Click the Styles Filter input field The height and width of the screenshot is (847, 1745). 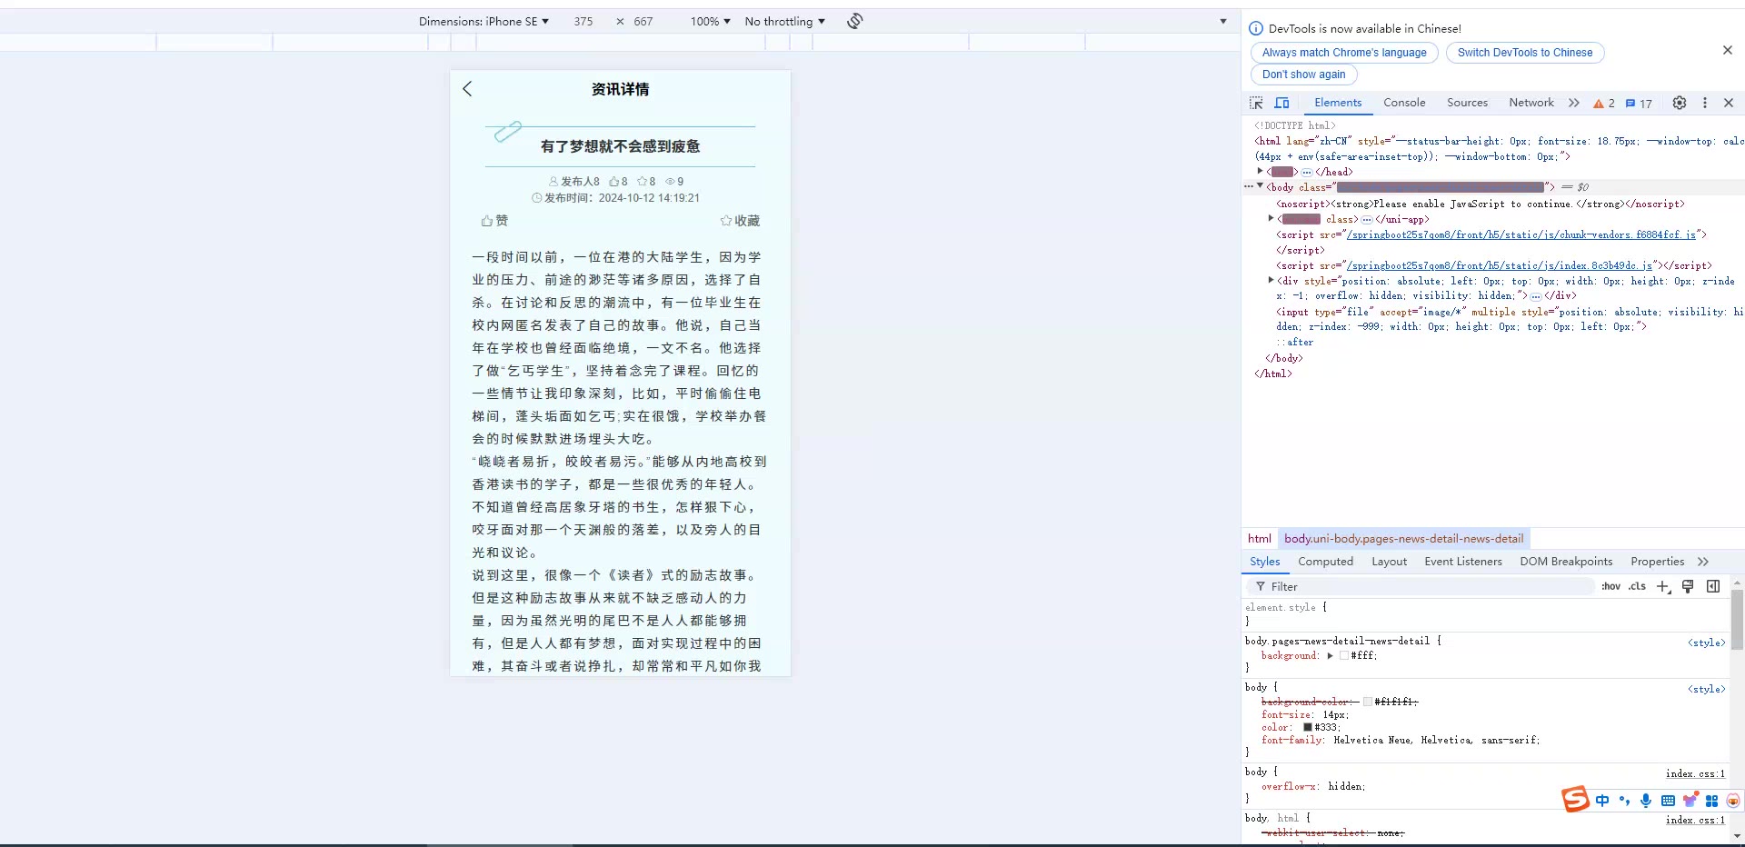1422,587
